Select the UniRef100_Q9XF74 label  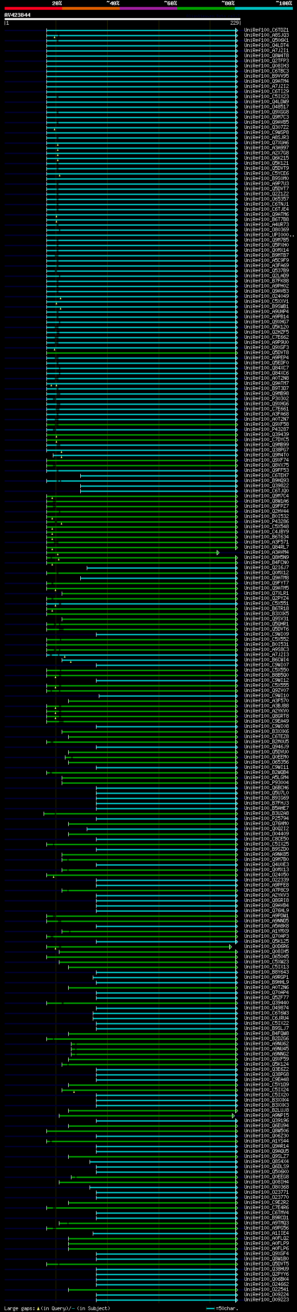click(x=266, y=460)
